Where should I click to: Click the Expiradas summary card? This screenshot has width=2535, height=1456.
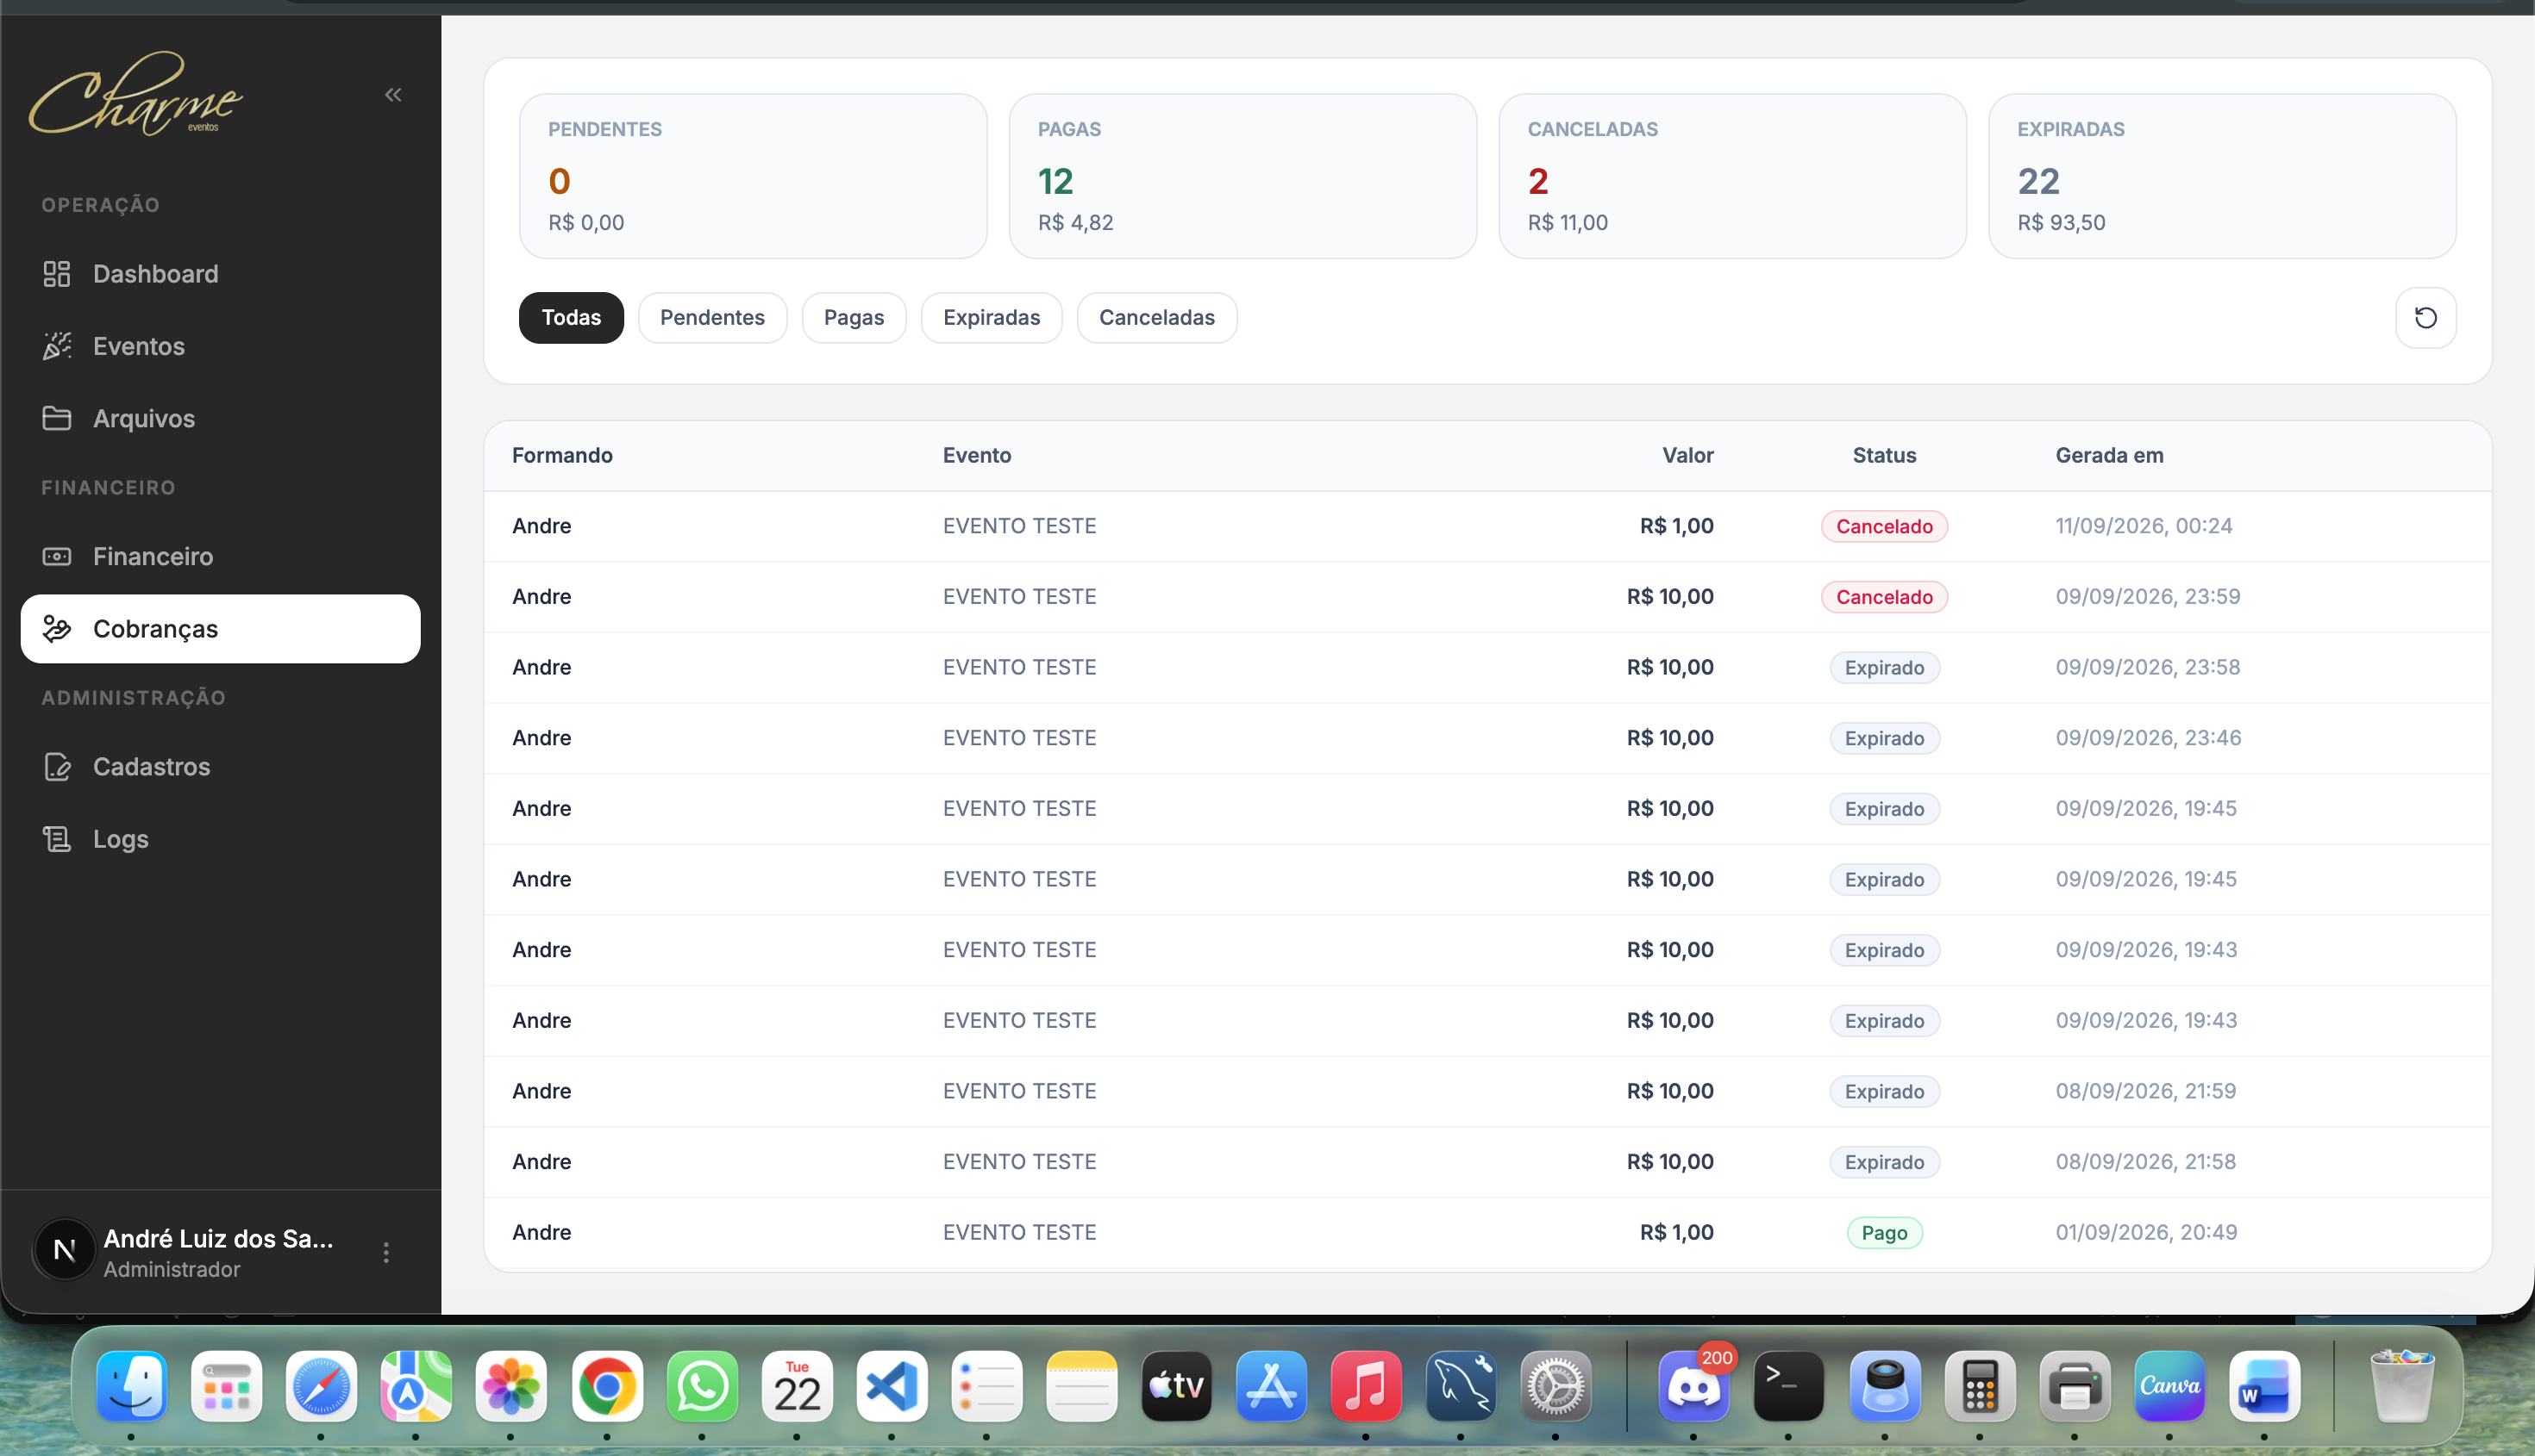pos(2222,176)
